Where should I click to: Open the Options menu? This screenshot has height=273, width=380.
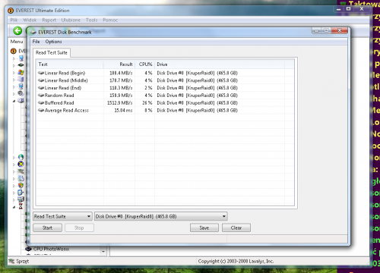(x=53, y=42)
